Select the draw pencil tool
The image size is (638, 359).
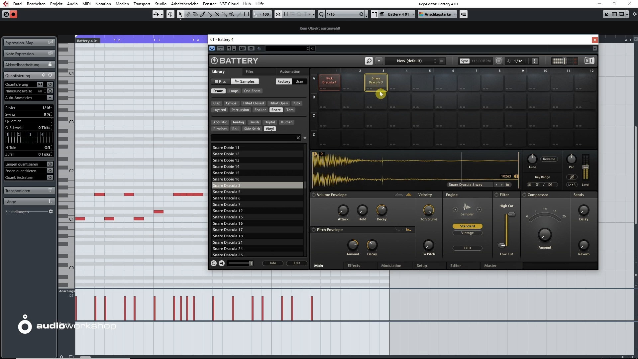[x=188, y=14]
